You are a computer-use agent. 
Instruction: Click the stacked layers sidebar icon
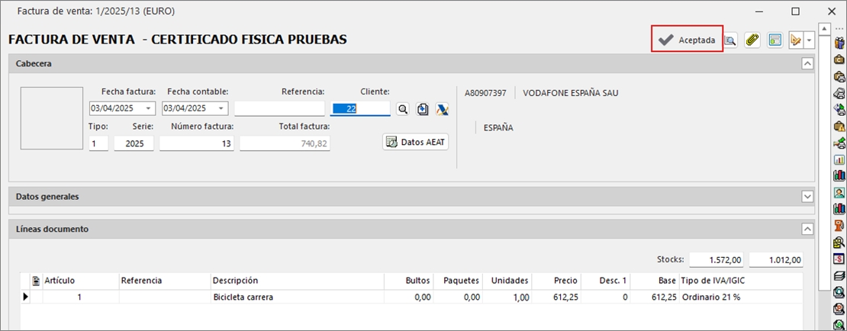click(x=839, y=276)
